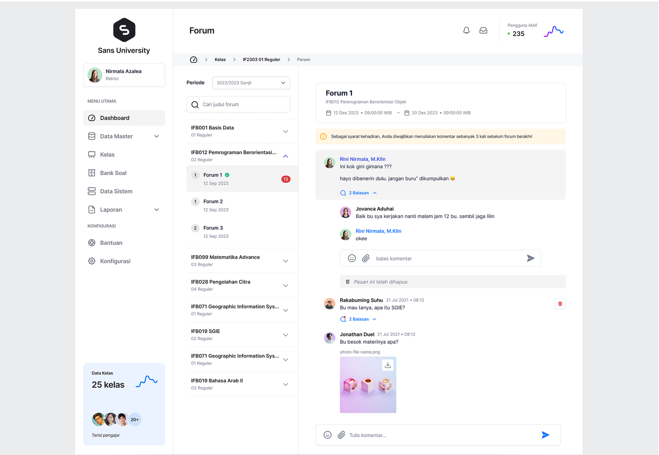Click IF2303 01 Reguler breadcrumb

pos(262,60)
